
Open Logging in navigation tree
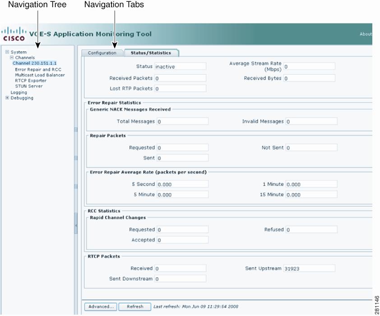[x=19, y=93]
